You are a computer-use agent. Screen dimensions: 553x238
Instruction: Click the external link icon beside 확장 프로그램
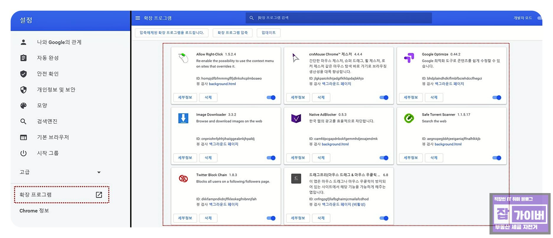[99, 195]
